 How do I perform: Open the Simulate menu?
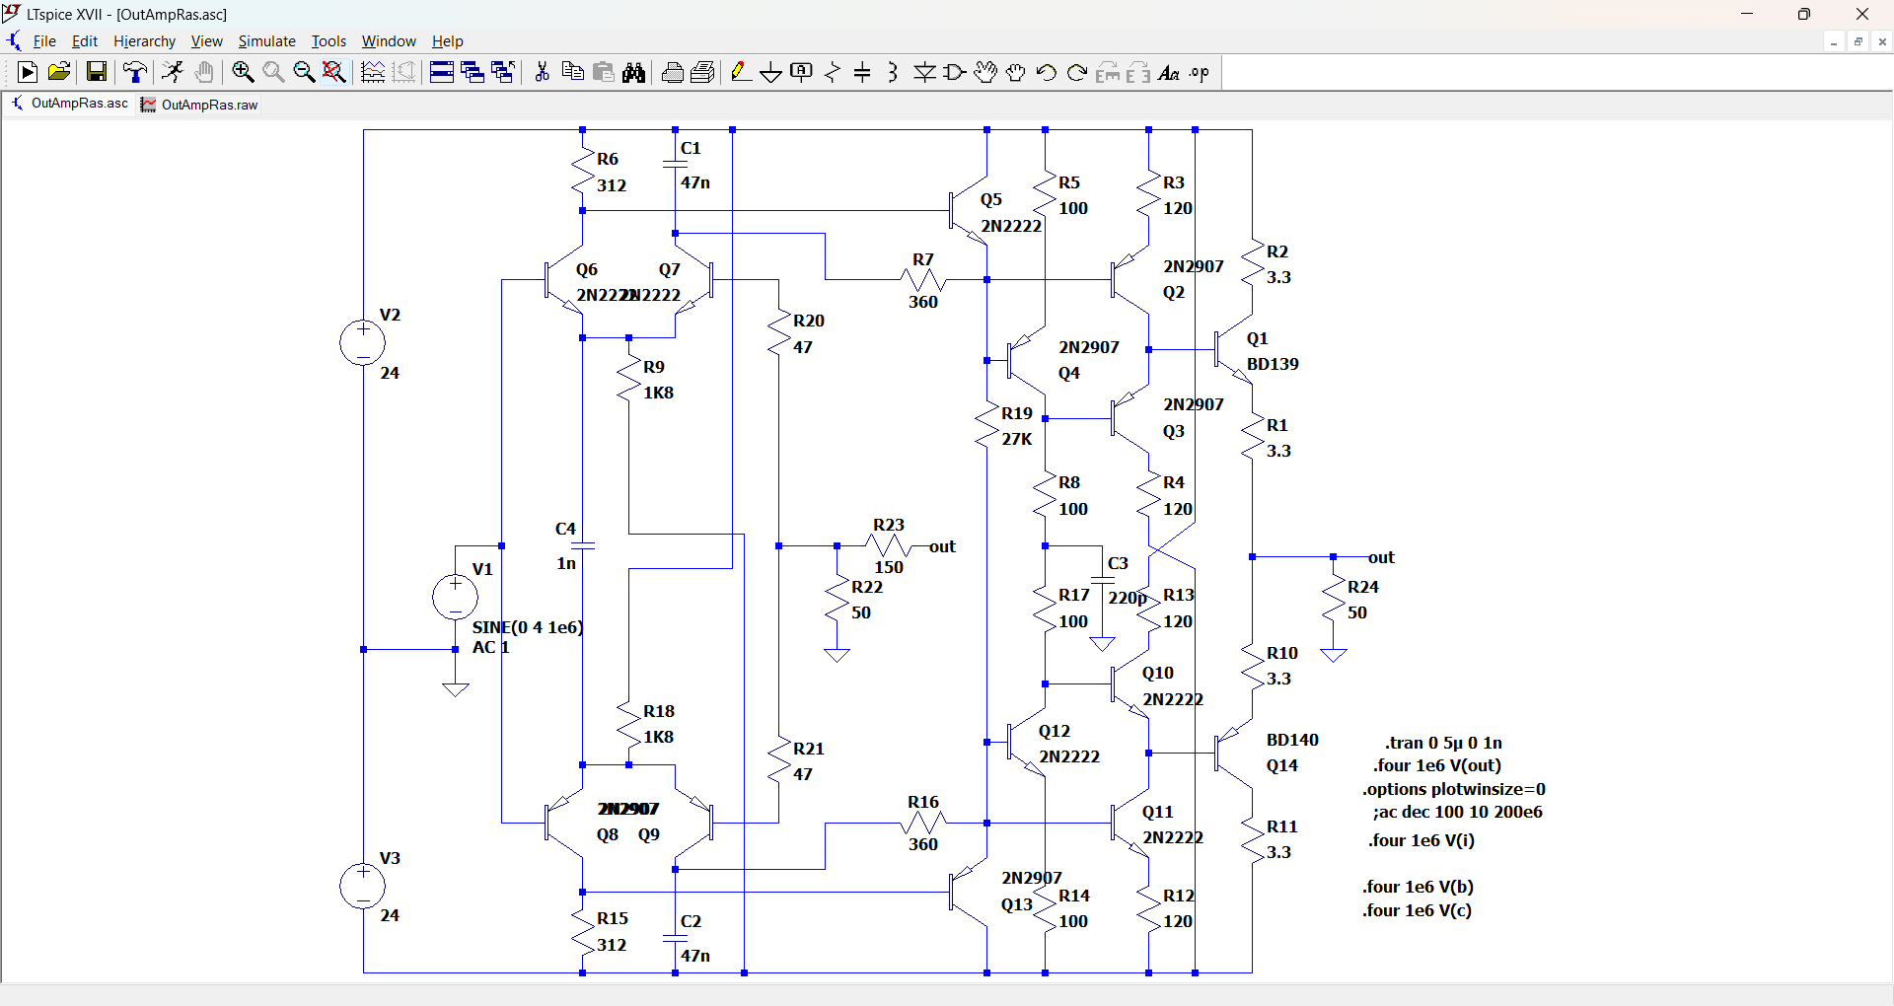click(x=267, y=41)
